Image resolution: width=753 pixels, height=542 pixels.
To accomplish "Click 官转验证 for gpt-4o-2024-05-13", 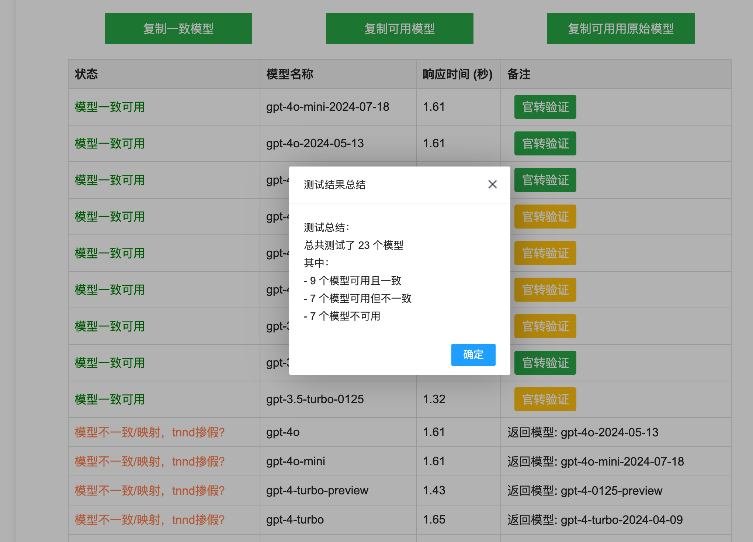I will click(x=545, y=144).
